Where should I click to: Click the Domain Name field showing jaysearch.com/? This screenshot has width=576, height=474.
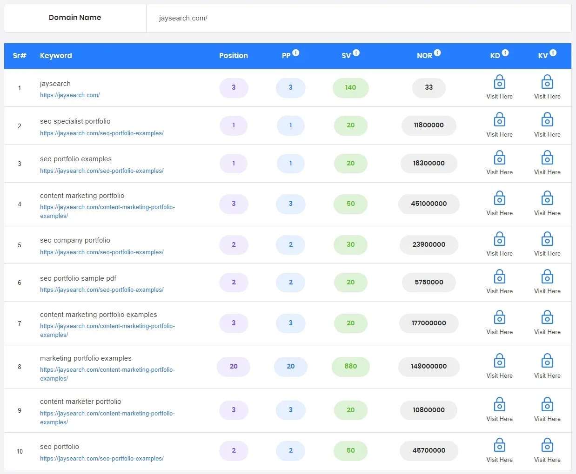pos(359,18)
